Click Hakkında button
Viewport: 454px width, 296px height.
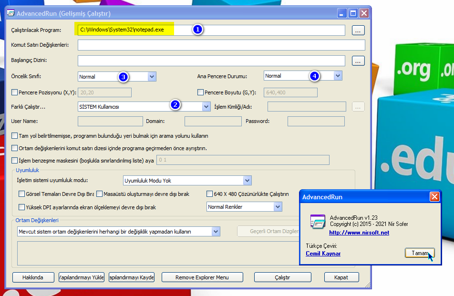tap(33, 277)
